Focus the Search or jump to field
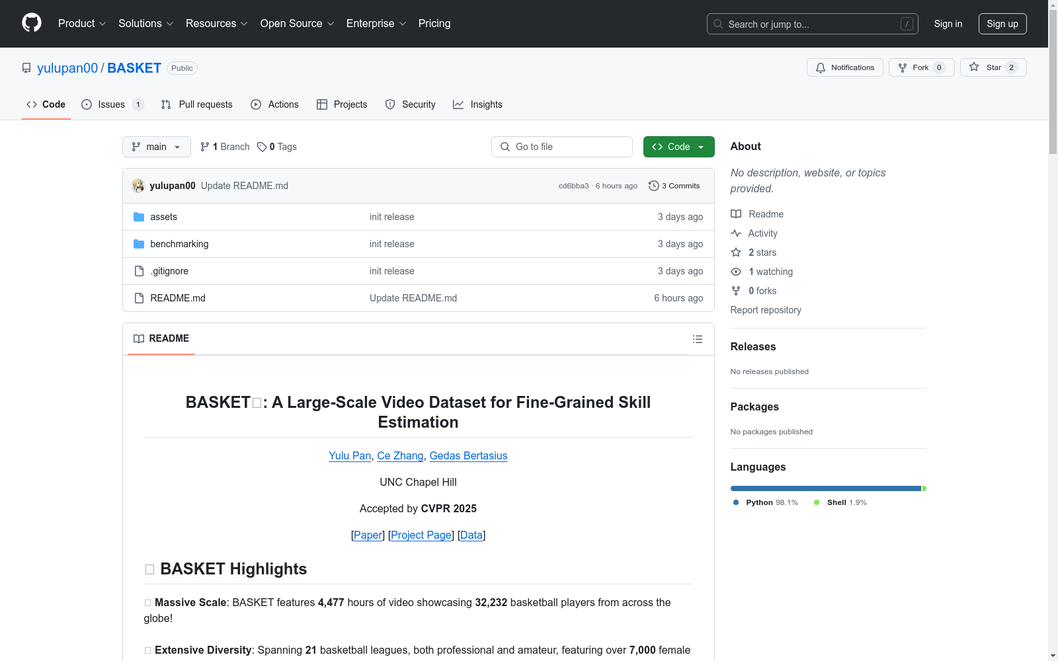This screenshot has height=661, width=1058. point(812,24)
